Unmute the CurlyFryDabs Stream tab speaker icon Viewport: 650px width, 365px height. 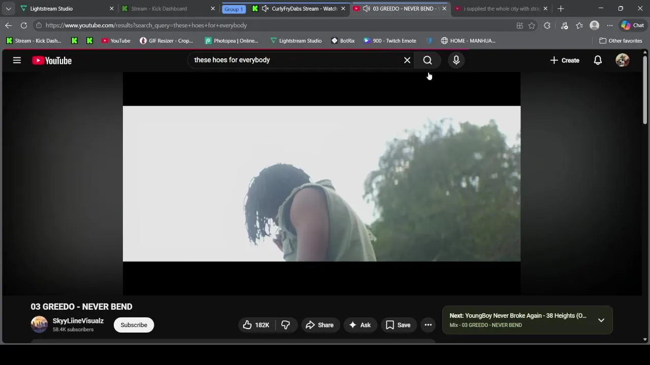pyautogui.click(x=265, y=9)
